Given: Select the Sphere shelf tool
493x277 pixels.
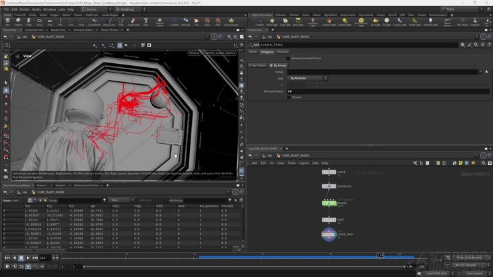Looking at the screenshot, I should coord(19,22).
